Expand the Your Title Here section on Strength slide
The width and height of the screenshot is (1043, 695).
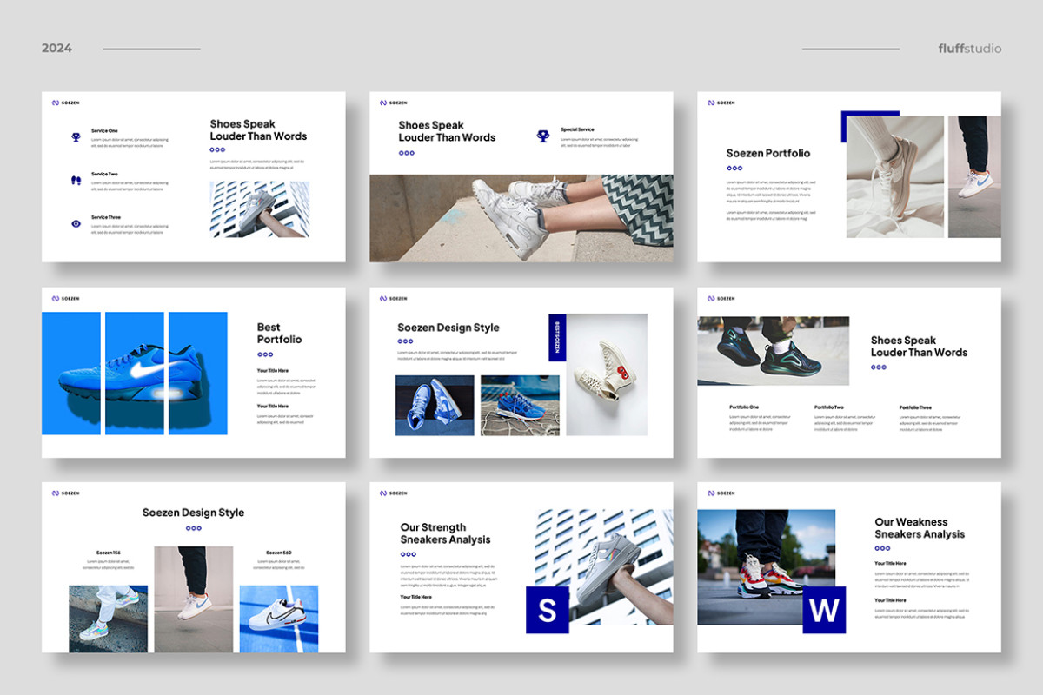[x=417, y=598]
